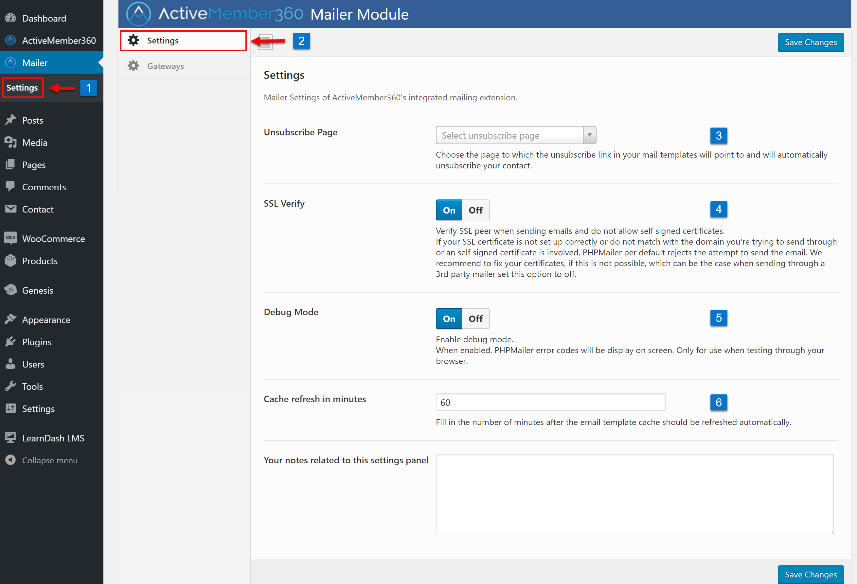
Task: Open the Genesis menu link
Action: 52,290
